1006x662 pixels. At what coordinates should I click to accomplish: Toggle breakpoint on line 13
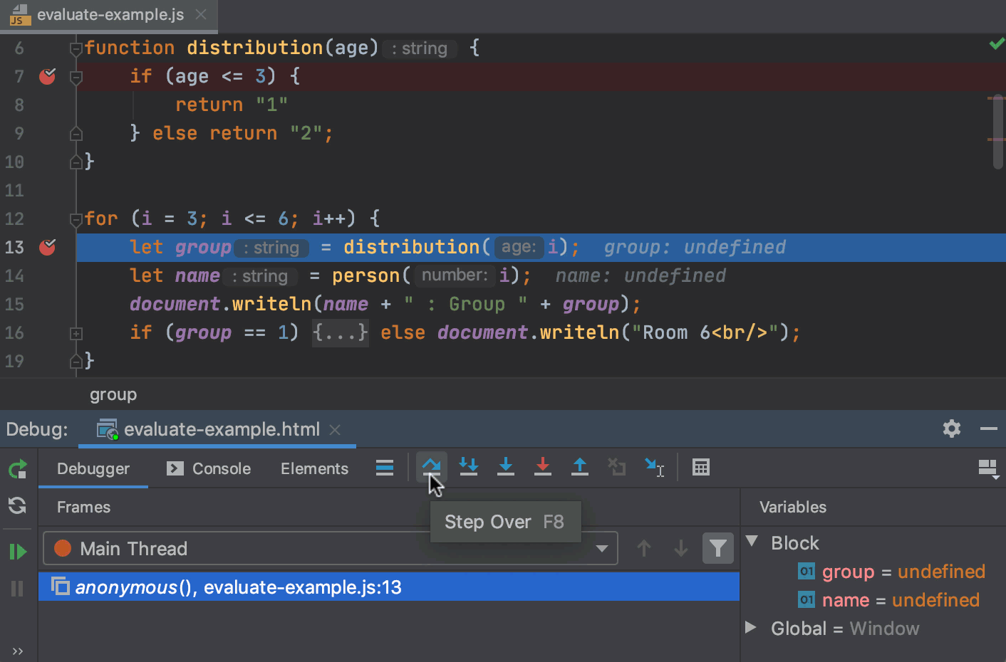pos(48,247)
